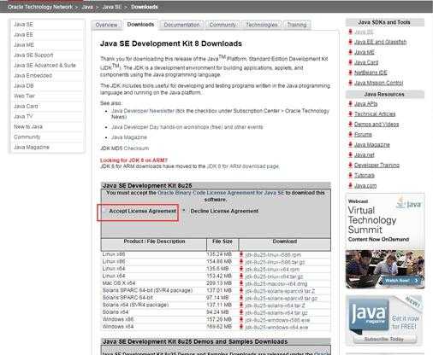Click the download arrow icon for jdk-8u25-linux-i586.rpm
Image resolution: width=433 pixels, height=355 pixels.
click(x=241, y=254)
